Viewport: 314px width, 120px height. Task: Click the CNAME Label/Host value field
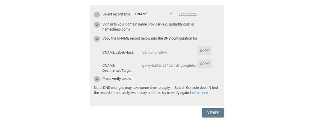(x=169, y=52)
